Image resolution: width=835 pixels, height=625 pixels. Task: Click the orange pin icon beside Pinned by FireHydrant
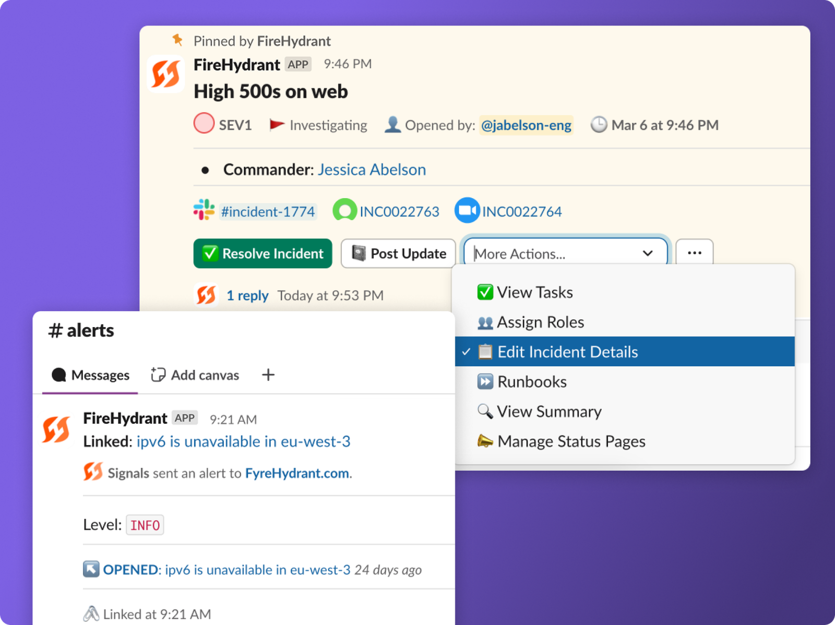(x=177, y=40)
